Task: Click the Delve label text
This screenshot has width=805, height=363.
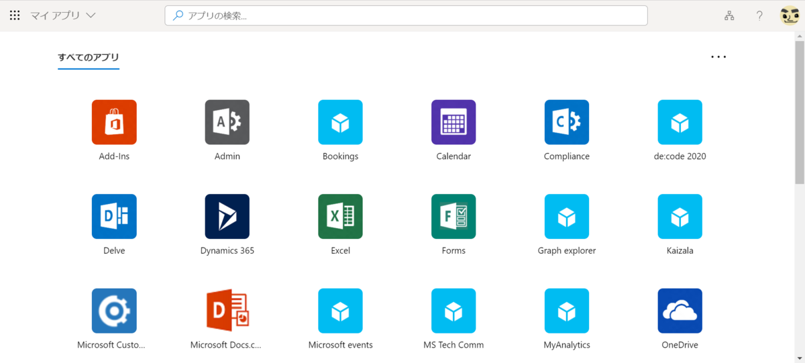Action: coord(114,251)
